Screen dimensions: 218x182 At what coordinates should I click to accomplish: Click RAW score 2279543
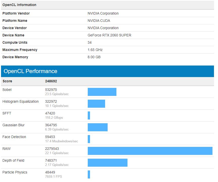[52, 149]
